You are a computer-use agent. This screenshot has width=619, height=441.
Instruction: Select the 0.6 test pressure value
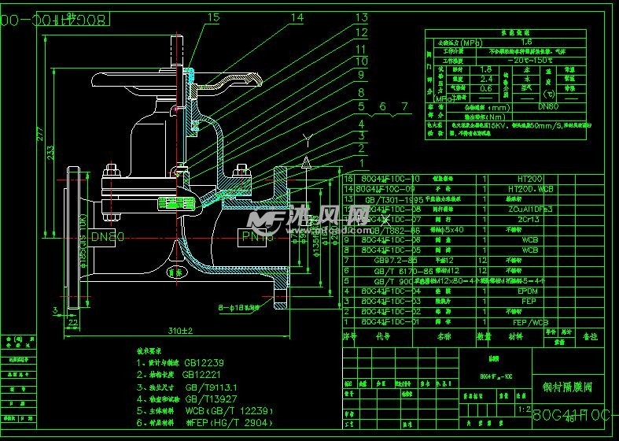pyautogui.click(x=486, y=88)
